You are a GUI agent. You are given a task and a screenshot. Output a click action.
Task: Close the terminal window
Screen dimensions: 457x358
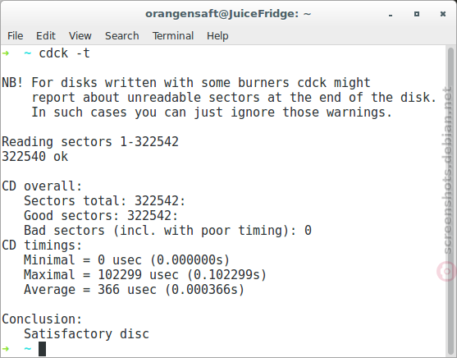pos(443,14)
